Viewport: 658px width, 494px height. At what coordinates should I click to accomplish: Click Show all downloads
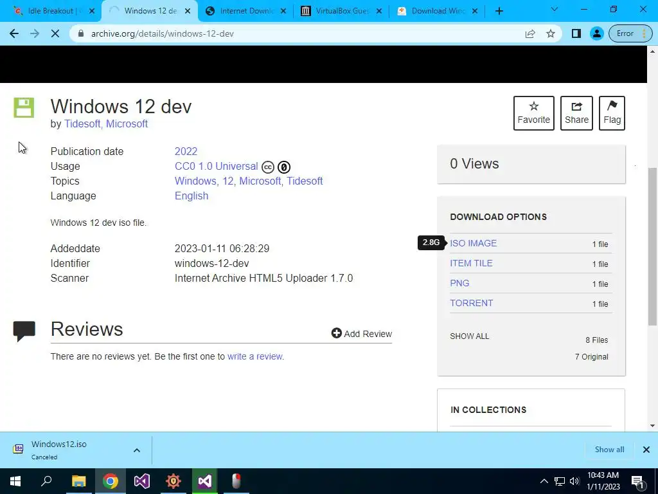click(609, 450)
